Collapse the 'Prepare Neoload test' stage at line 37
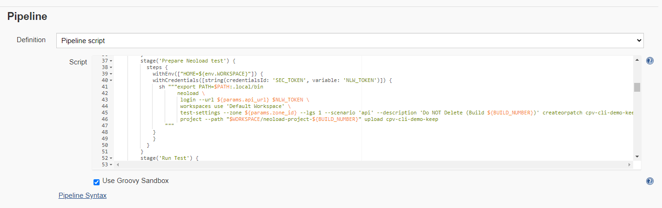Image resolution: width=662 pixels, height=208 pixels. (111, 61)
